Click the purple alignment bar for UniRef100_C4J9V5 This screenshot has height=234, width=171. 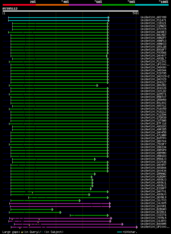[60, 204]
